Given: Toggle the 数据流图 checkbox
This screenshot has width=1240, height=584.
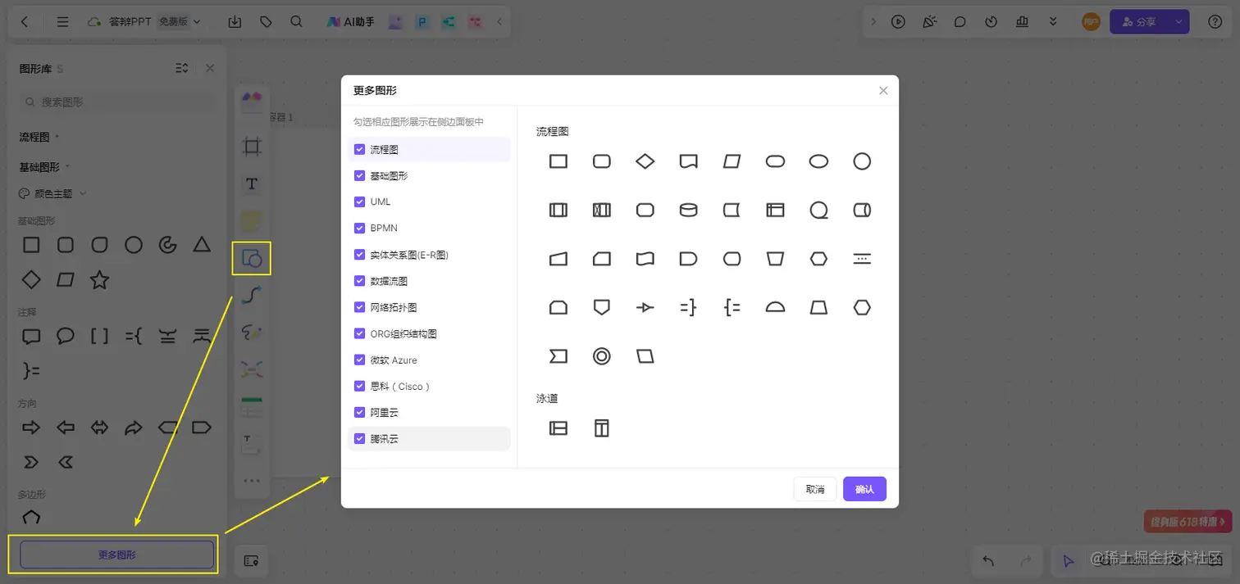Looking at the screenshot, I should pos(359,281).
